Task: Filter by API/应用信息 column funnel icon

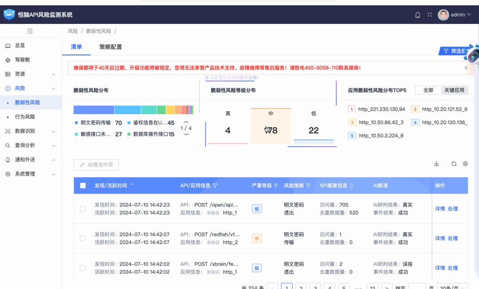Action: coord(215,186)
